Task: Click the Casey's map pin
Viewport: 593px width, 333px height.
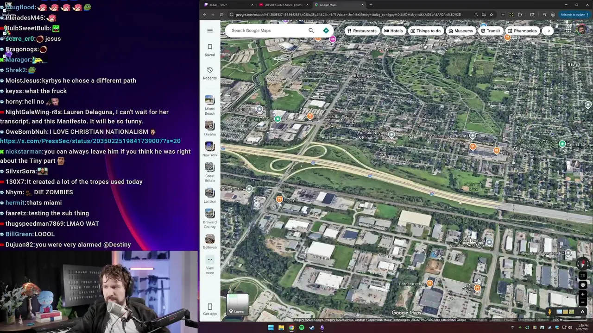Action: pyautogui.click(x=279, y=199)
